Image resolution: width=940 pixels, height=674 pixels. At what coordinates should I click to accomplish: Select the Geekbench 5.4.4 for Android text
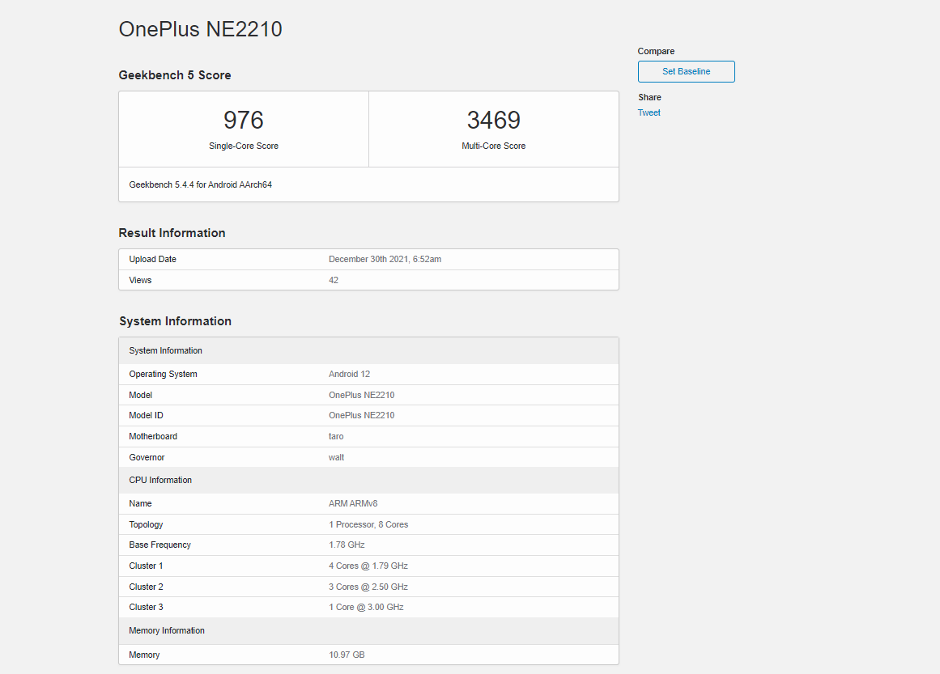pos(200,184)
